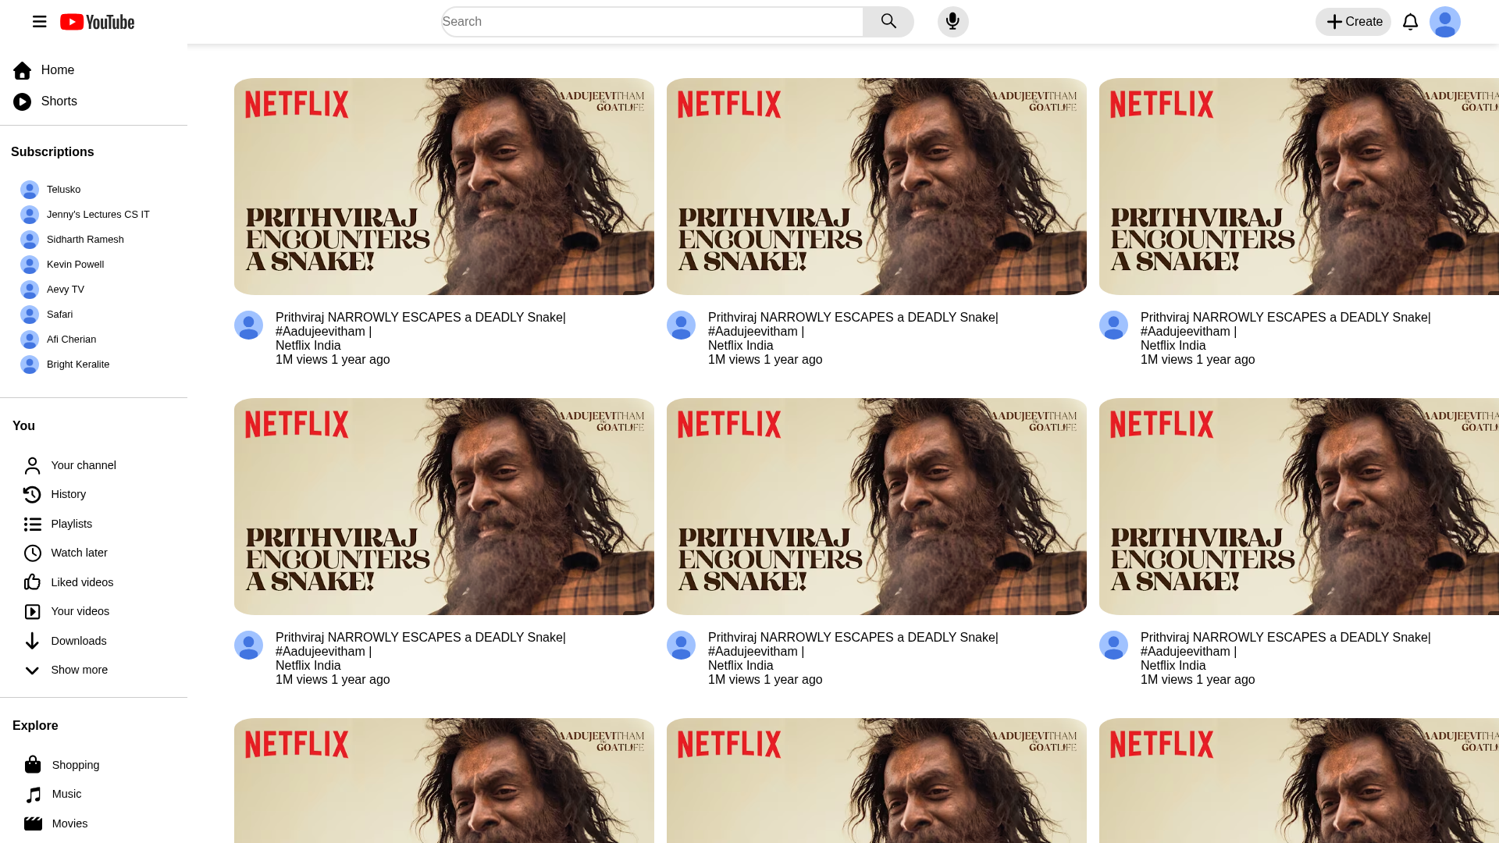Image resolution: width=1499 pixels, height=843 pixels.
Task: Play the third video thumbnail in the top row
Action: point(1299,187)
